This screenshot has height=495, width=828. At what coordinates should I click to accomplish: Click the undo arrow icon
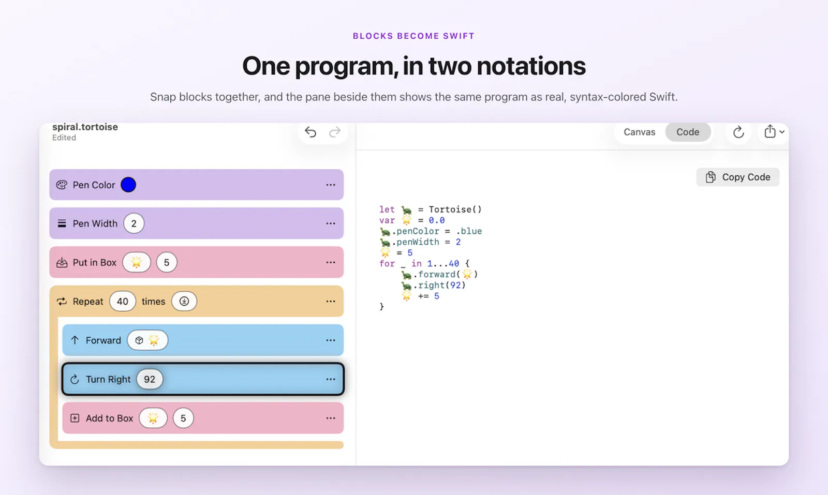pos(310,132)
